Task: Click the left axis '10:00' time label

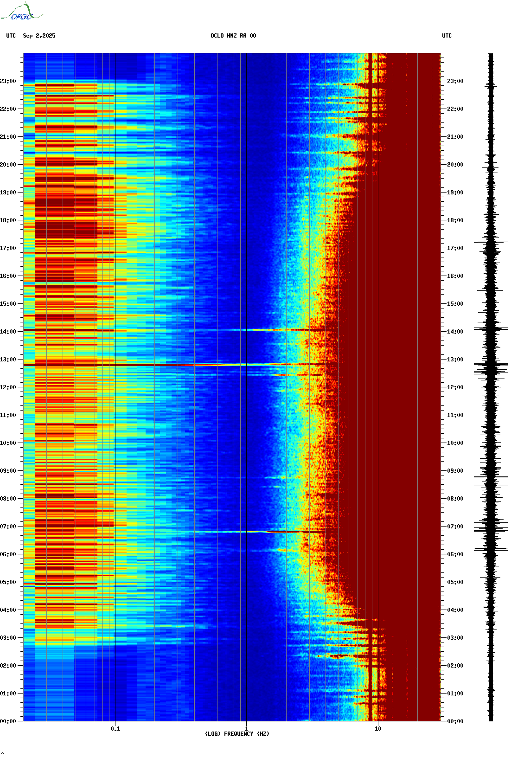Action: click(x=8, y=443)
